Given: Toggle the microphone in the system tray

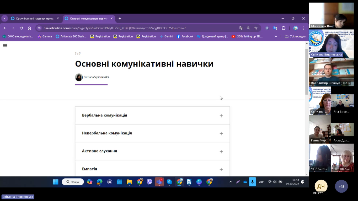Looking at the screenshot, I should click(252, 182).
